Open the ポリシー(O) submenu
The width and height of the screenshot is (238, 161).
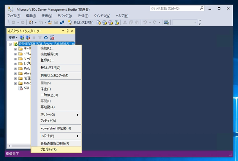pos(56,115)
